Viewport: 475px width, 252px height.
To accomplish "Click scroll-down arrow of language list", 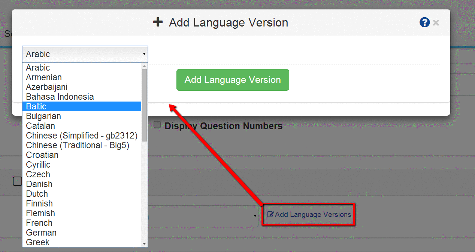I will (144, 243).
